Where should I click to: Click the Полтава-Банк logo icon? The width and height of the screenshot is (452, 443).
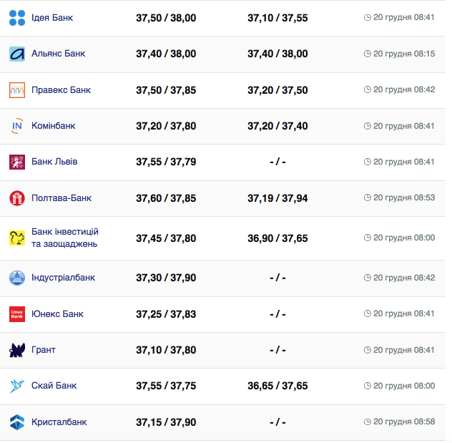17,198
